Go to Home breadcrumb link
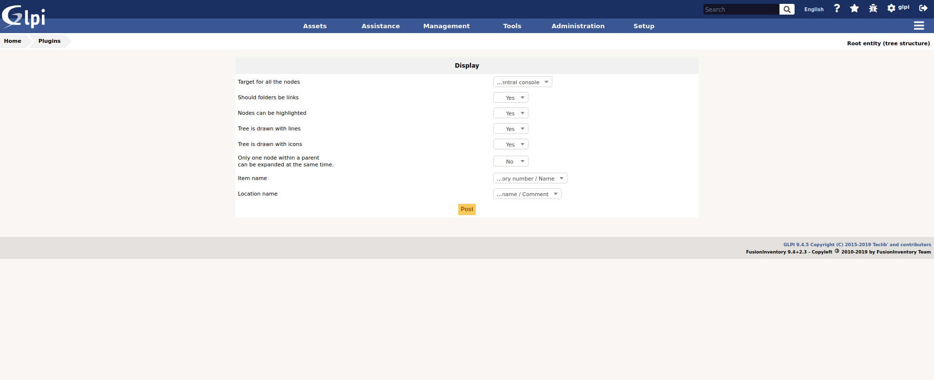Viewport: 934px width, 380px height. tap(13, 41)
